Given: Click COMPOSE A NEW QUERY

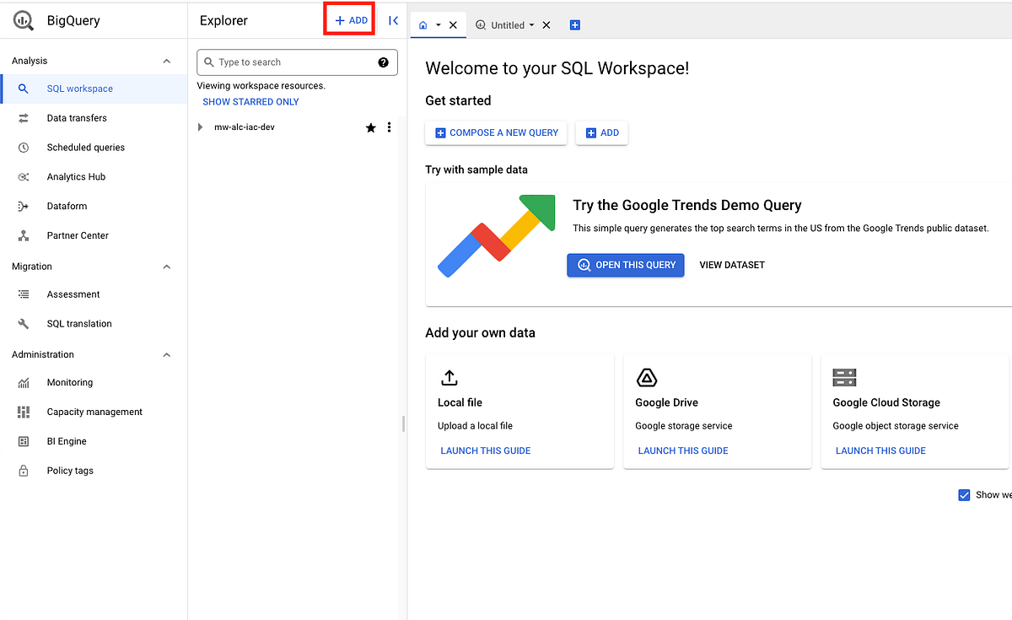Looking at the screenshot, I should (496, 132).
